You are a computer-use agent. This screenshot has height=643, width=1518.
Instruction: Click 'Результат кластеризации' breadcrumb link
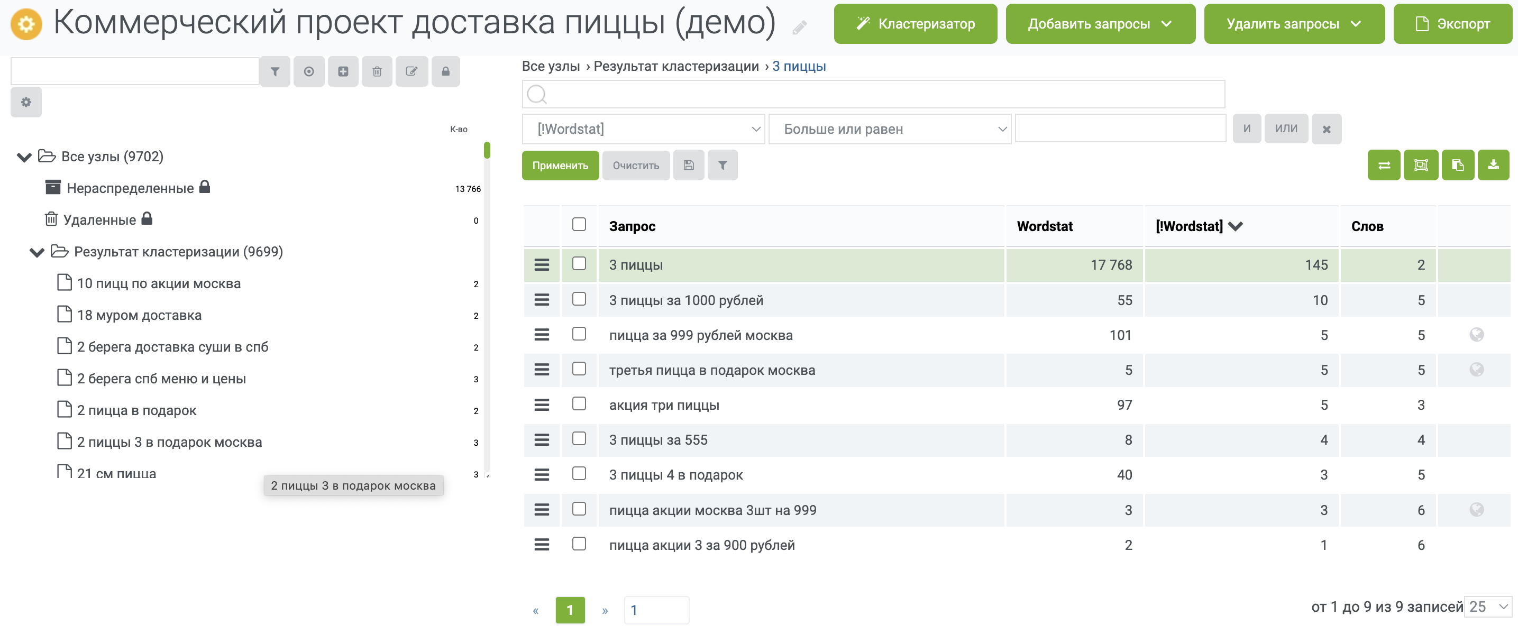click(676, 66)
